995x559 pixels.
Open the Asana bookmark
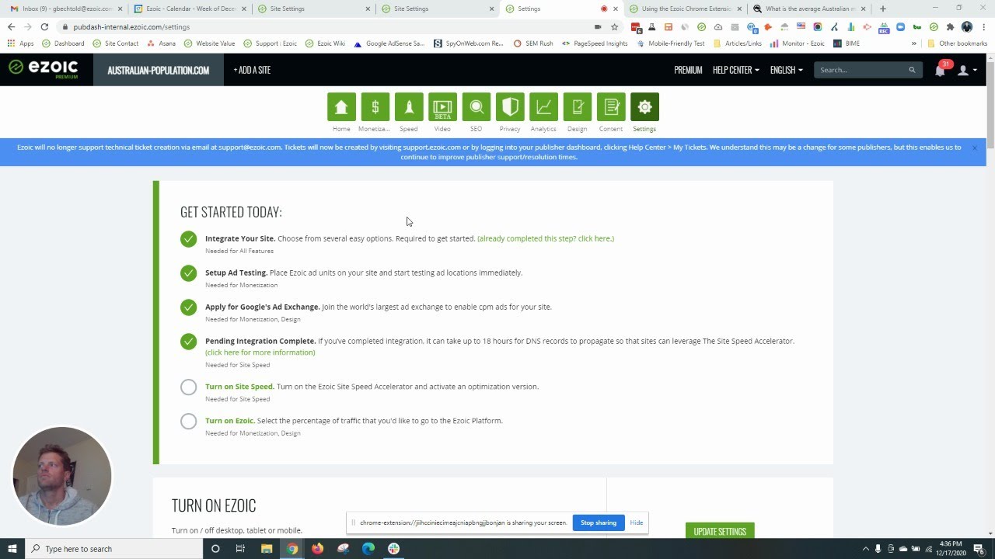click(x=161, y=43)
